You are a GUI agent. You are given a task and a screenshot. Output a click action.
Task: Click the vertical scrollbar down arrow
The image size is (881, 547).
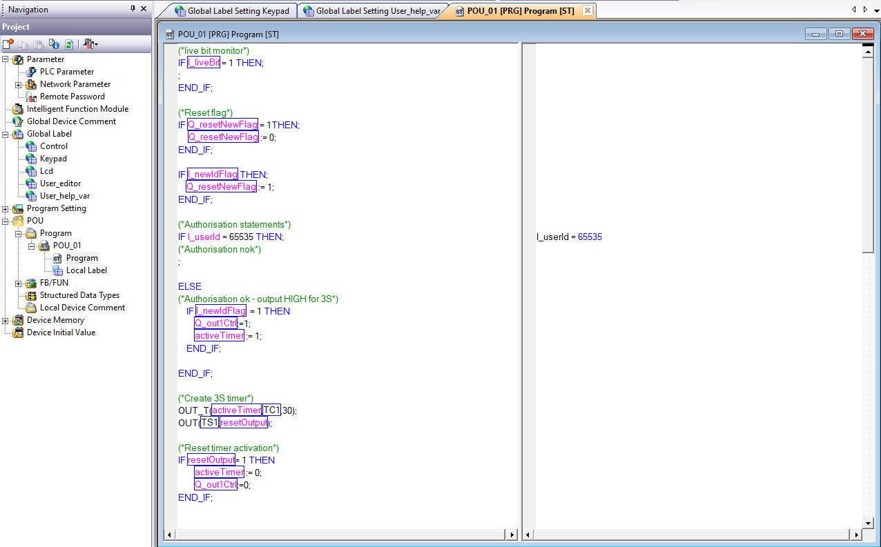(869, 523)
